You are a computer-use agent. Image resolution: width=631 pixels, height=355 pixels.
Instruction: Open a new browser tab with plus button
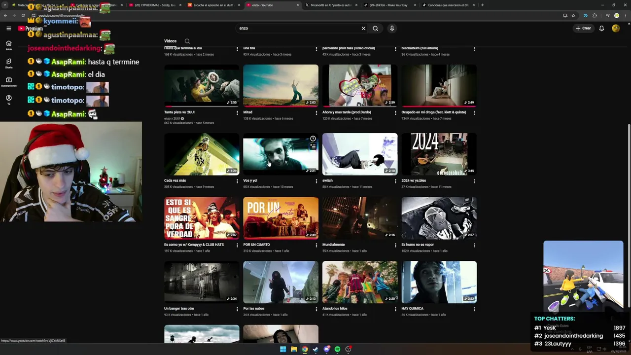(482, 5)
